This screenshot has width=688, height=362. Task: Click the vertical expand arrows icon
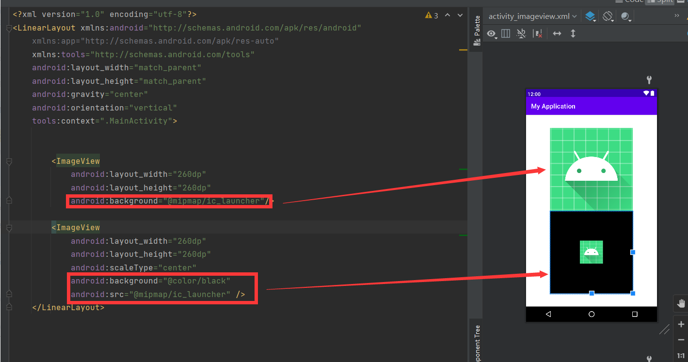click(x=573, y=33)
